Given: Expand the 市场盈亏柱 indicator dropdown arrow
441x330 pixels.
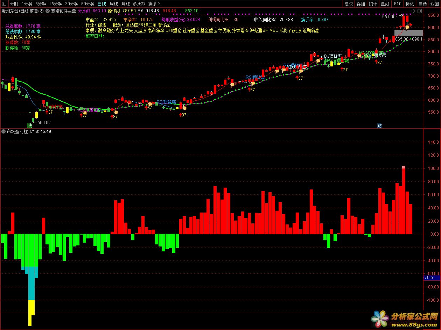Looking at the screenshot, I should click(3, 131).
